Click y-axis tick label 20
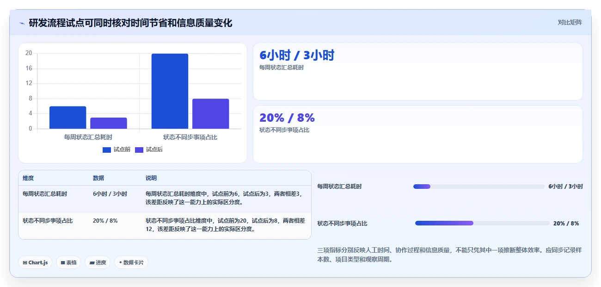601x287 pixels. 29,53
